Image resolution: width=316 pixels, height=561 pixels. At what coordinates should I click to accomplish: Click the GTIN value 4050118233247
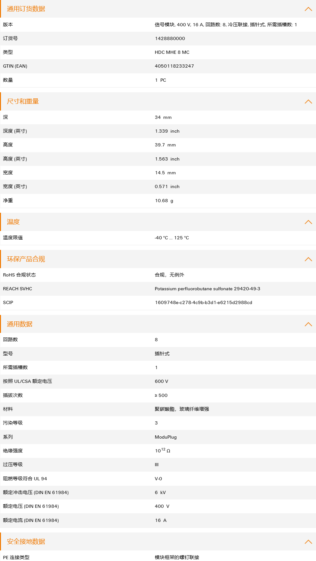pos(174,66)
